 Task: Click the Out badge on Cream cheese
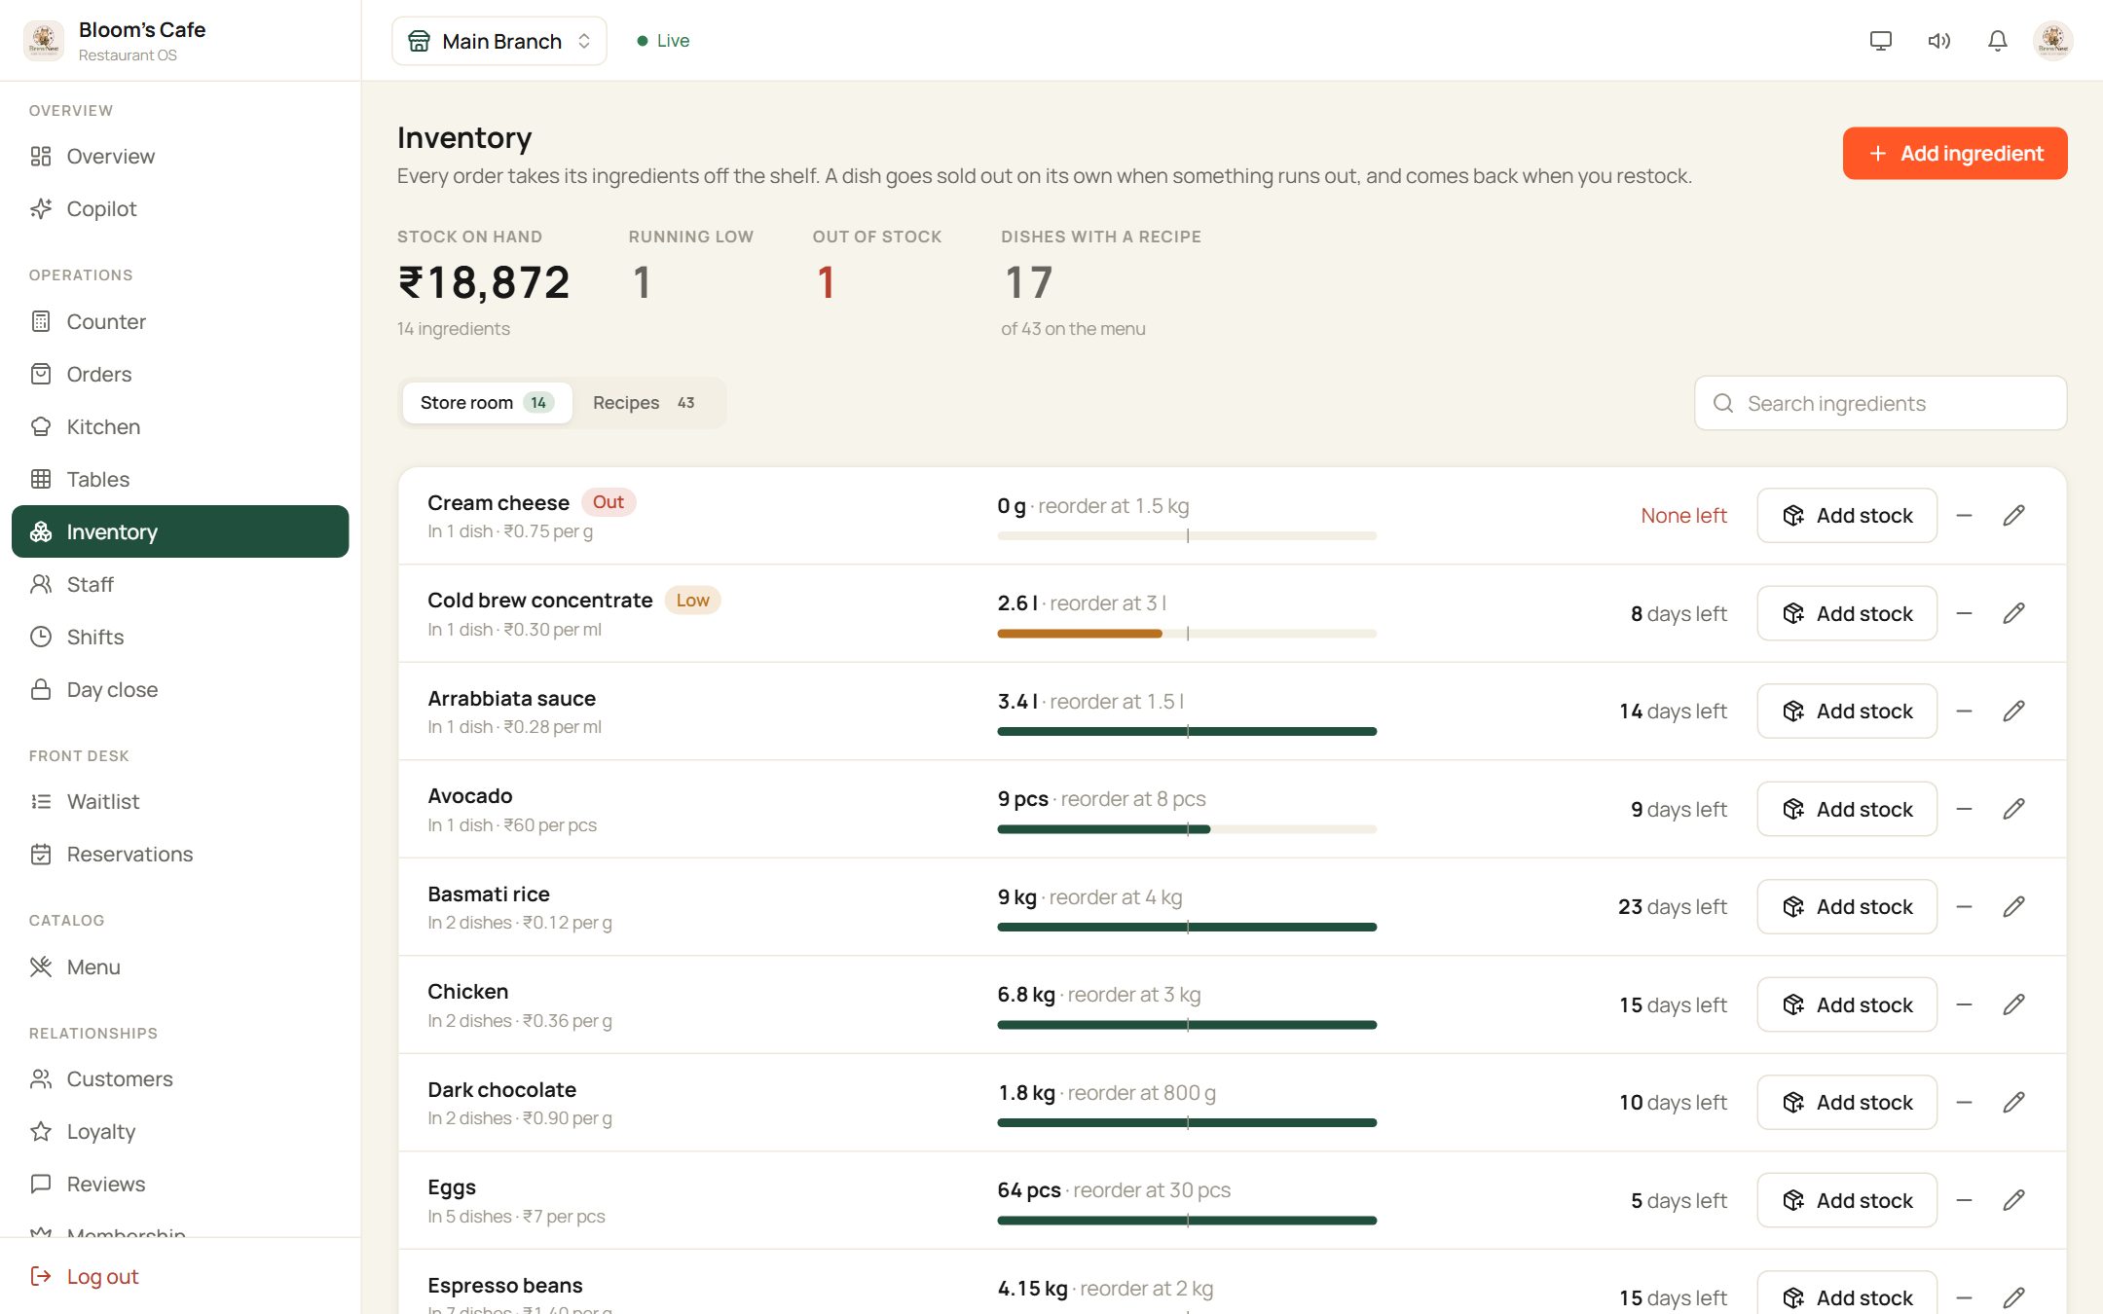[609, 502]
